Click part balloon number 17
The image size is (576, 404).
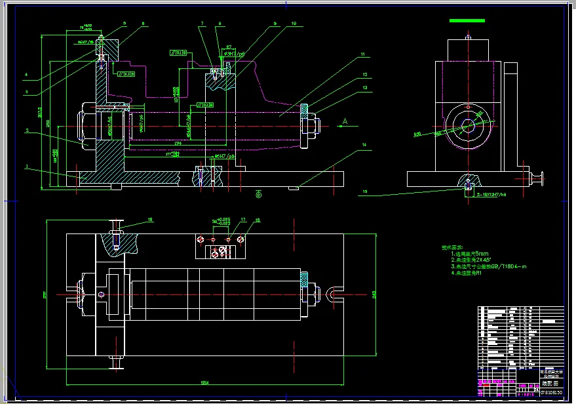243,220
